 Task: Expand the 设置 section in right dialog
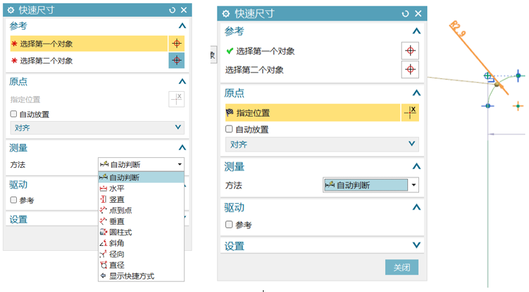point(417,246)
